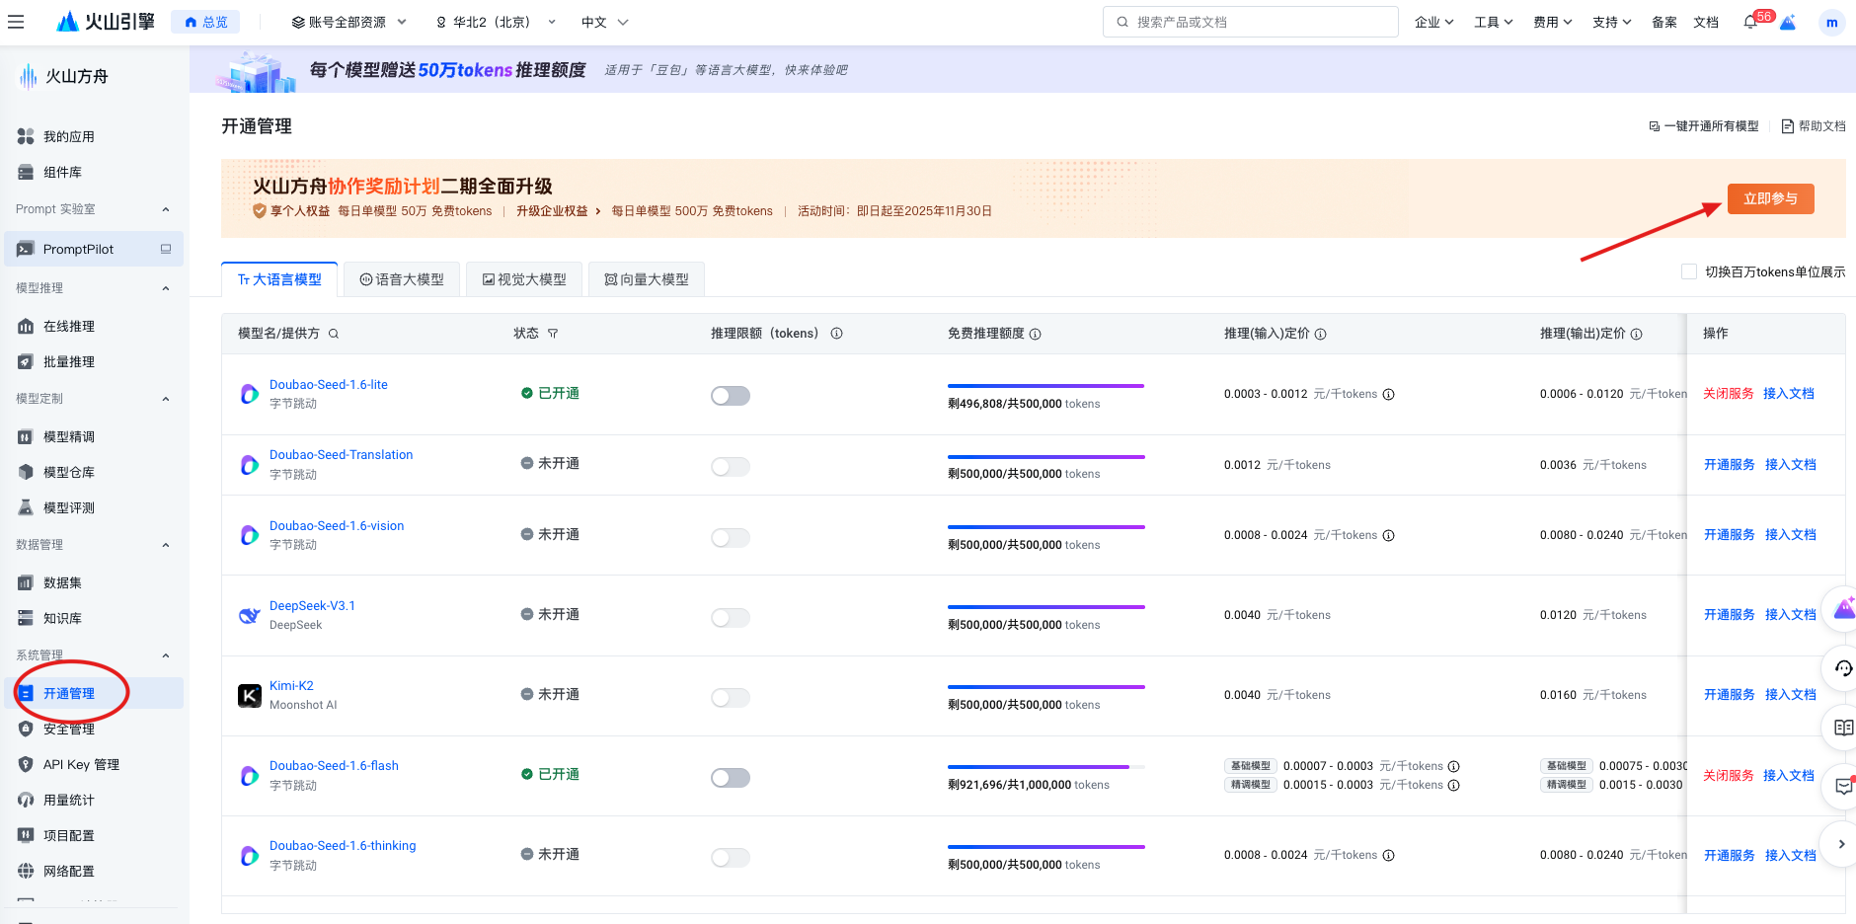Screen dimensions: 1856x924
Task: Open the hamburger menu icon
Action: pyautogui.click(x=16, y=22)
